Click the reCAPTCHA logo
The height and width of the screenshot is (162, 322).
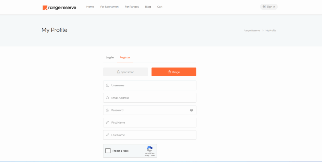(x=150, y=149)
